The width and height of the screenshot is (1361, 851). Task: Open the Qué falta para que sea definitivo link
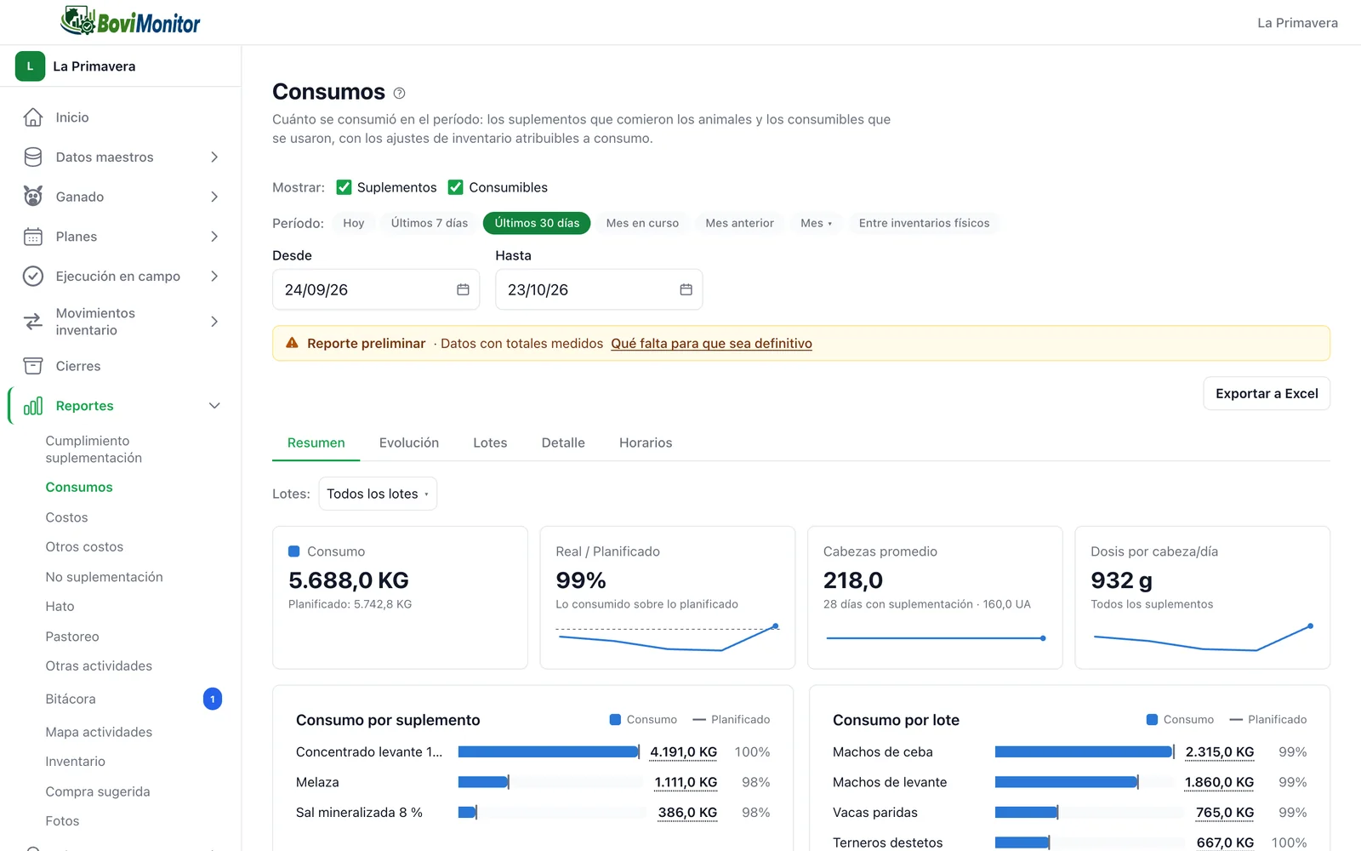pos(711,343)
